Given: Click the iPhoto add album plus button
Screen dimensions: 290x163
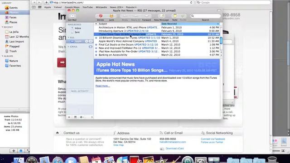Looking at the screenshot, I should 14,151.
